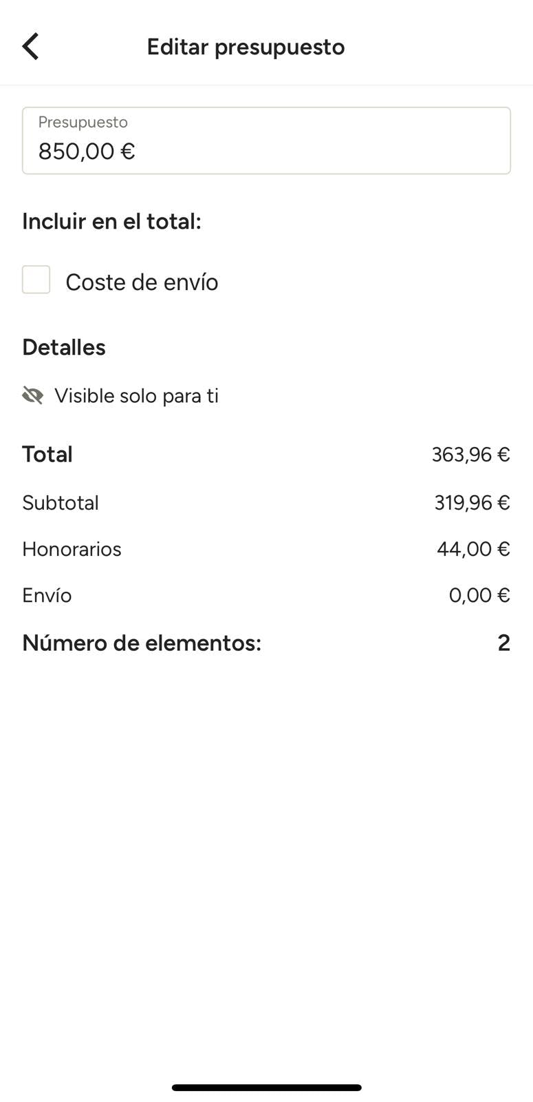This screenshot has width=533, height=1102.
Task: Click the crossed-out eye visibility icon
Action: tap(32, 395)
